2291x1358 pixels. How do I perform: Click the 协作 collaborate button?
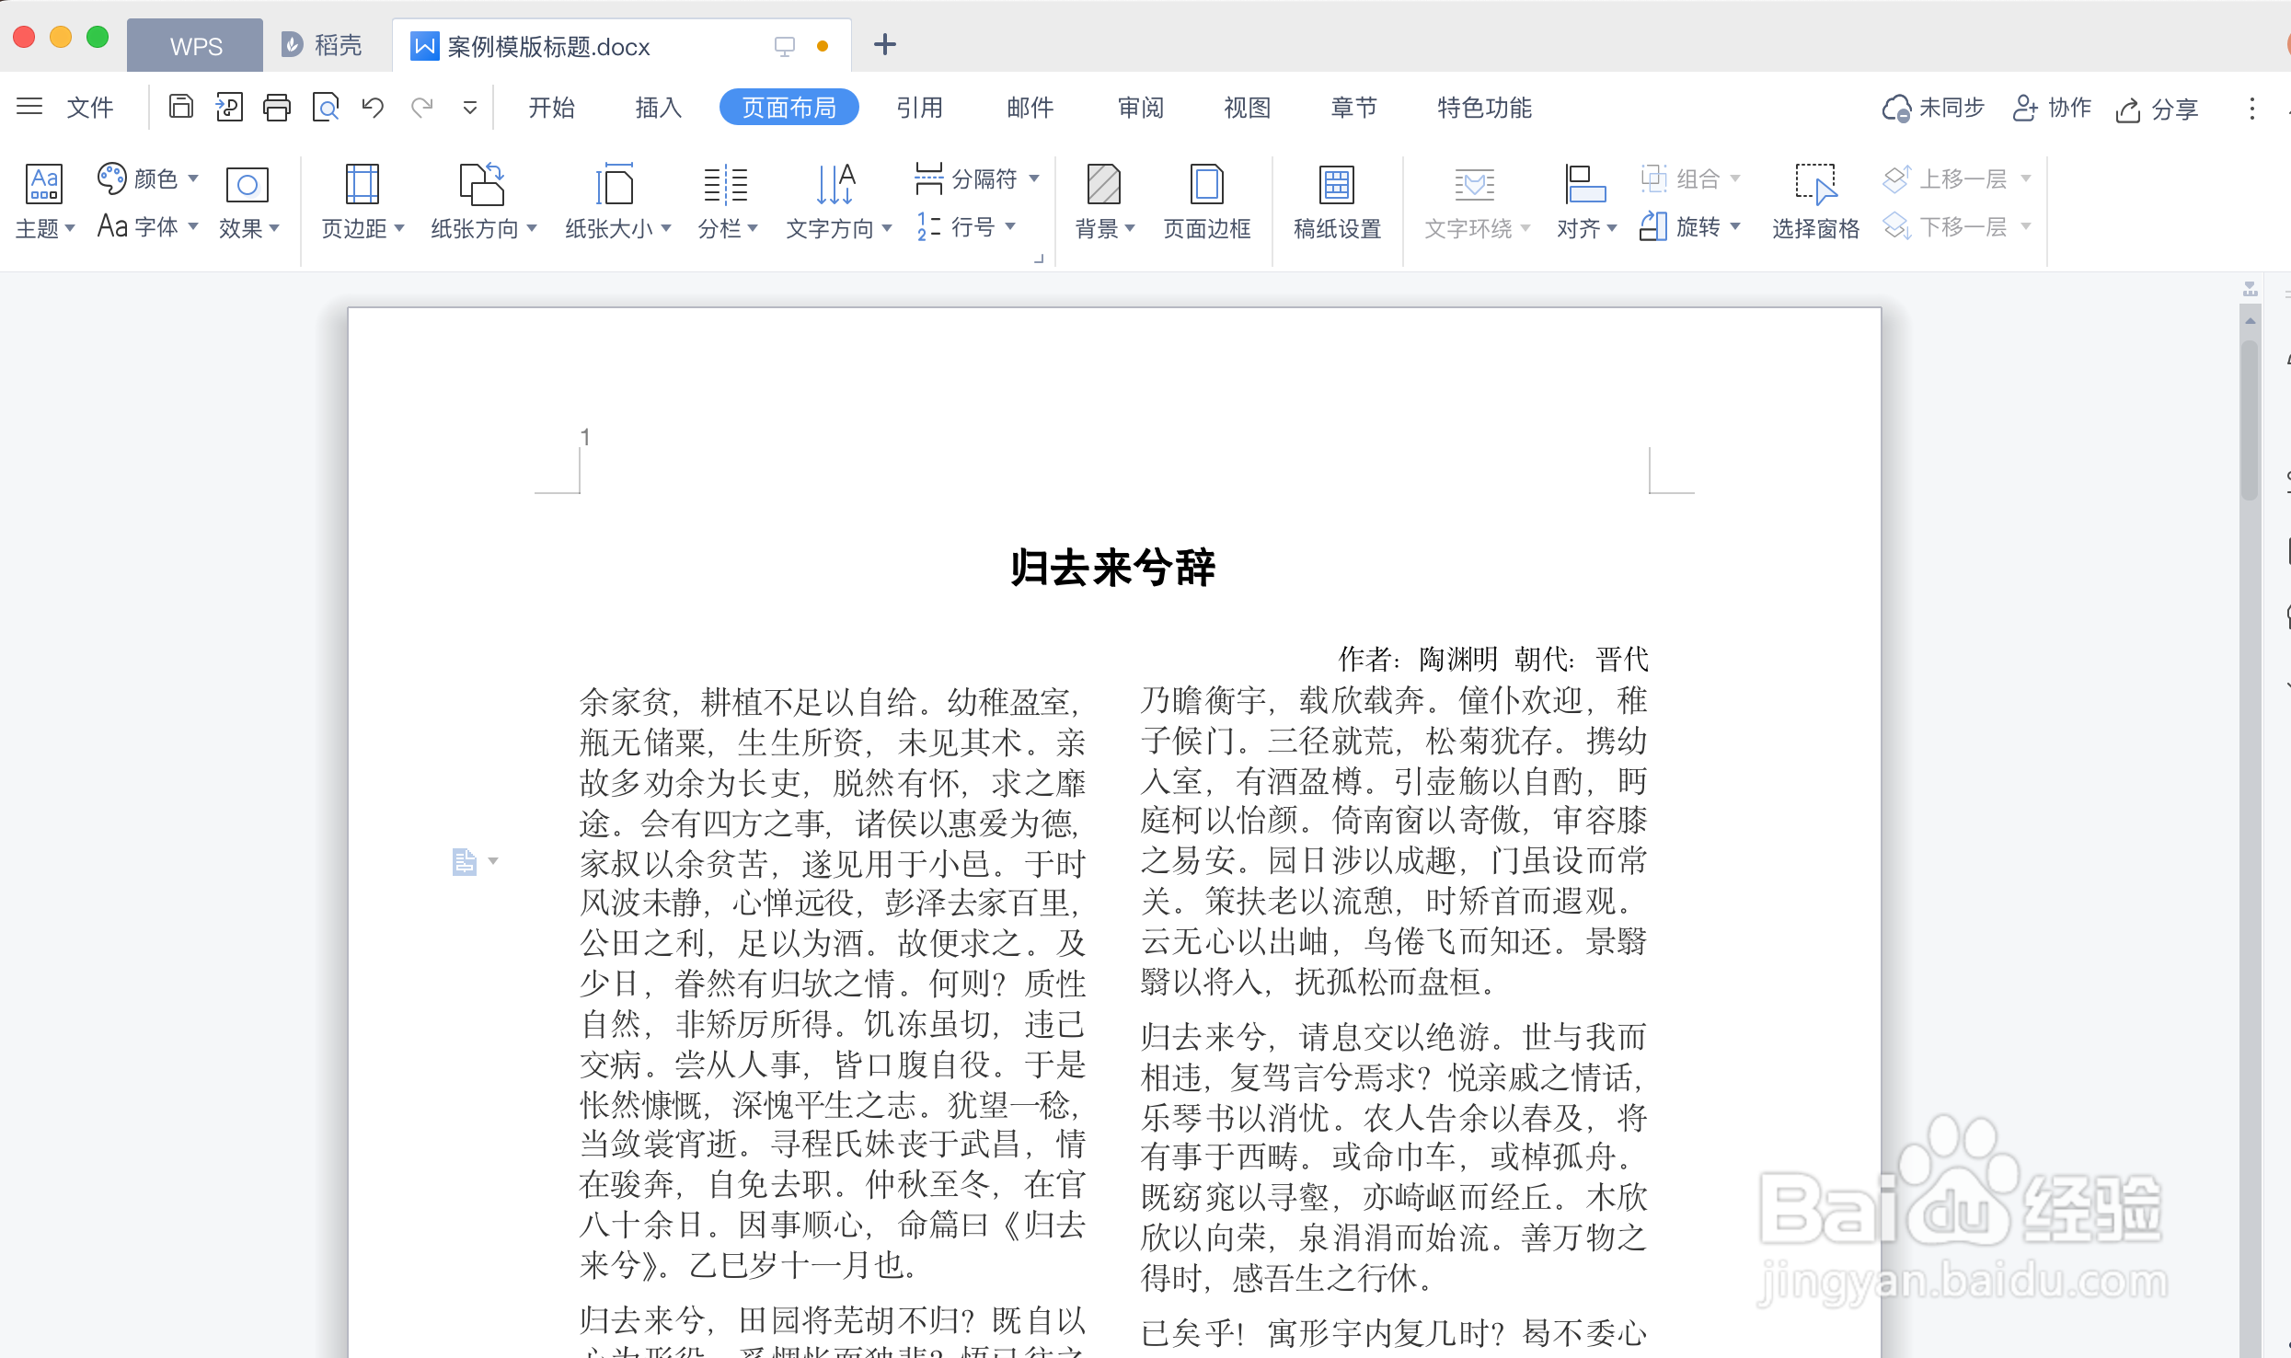click(2051, 109)
